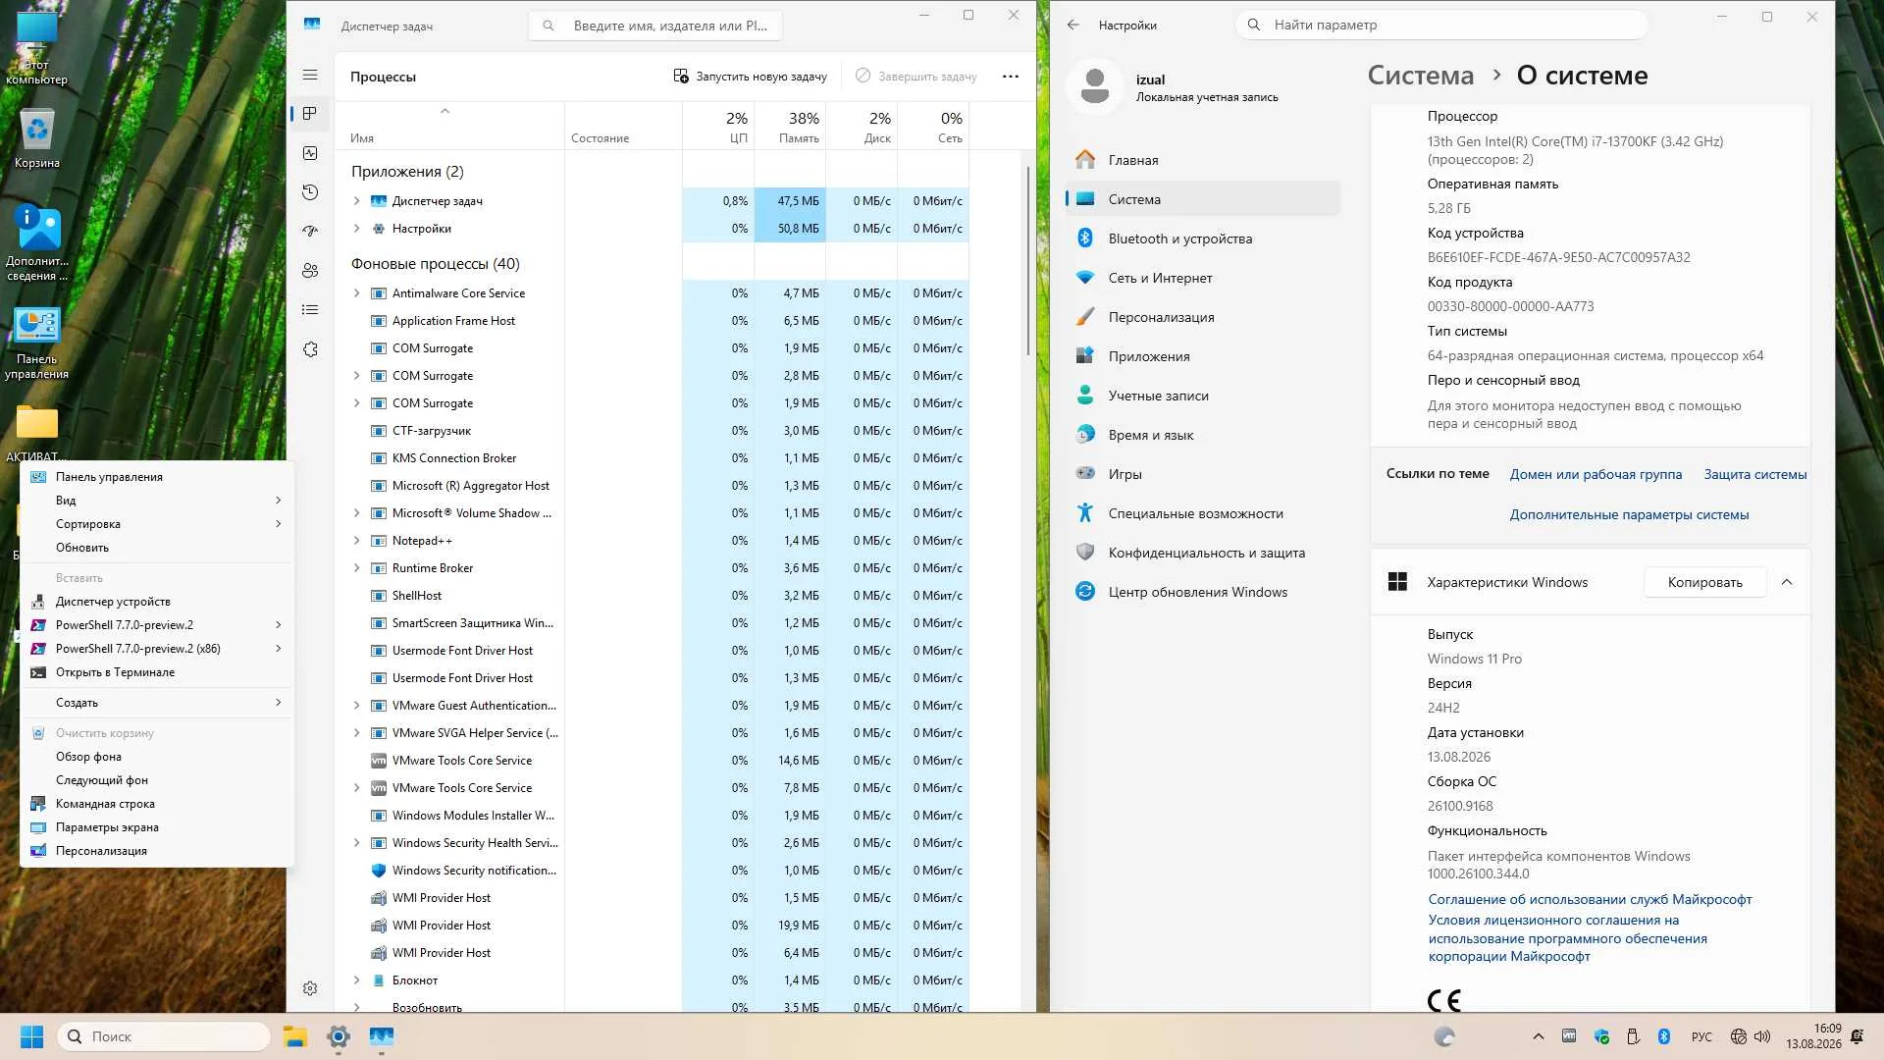Click Запустить новую задачу button
Viewport: 1884px width, 1060px height.
(751, 77)
